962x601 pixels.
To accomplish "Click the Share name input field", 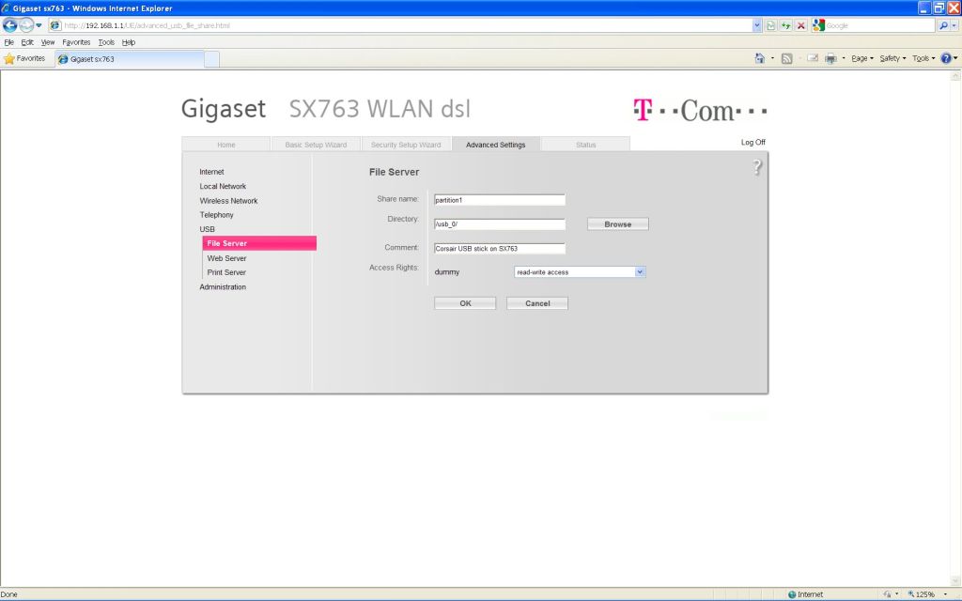I will click(500, 200).
